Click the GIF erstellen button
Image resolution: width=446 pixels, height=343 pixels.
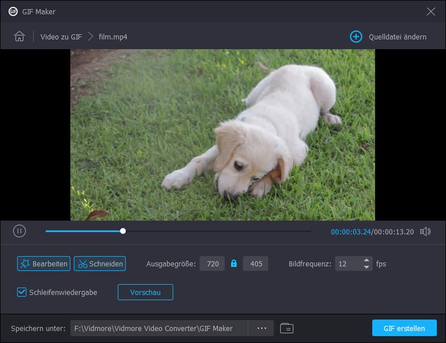click(x=404, y=328)
